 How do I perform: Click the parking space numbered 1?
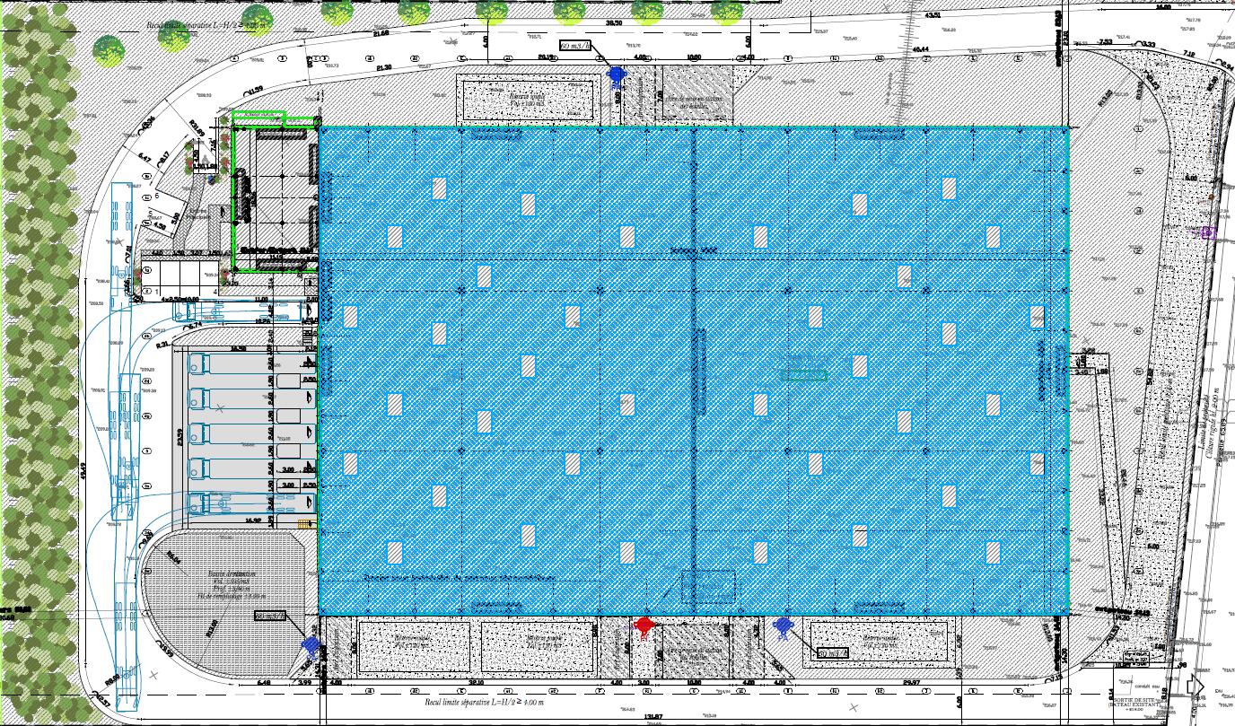(x=157, y=292)
